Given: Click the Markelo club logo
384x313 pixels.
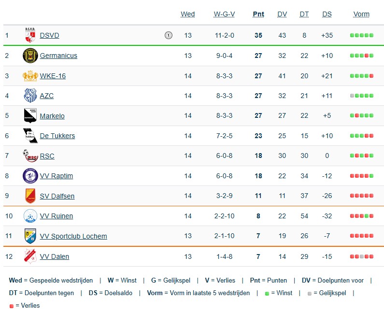Looking at the screenshot, I should 30,116.
